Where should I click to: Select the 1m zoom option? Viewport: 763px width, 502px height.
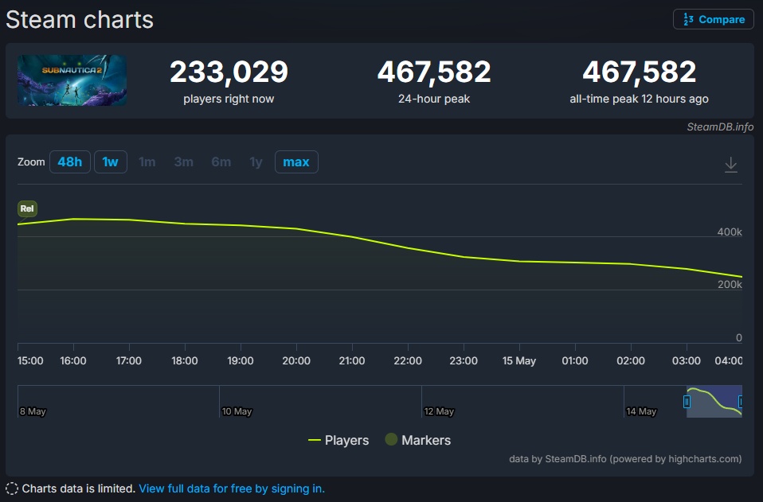point(147,161)
